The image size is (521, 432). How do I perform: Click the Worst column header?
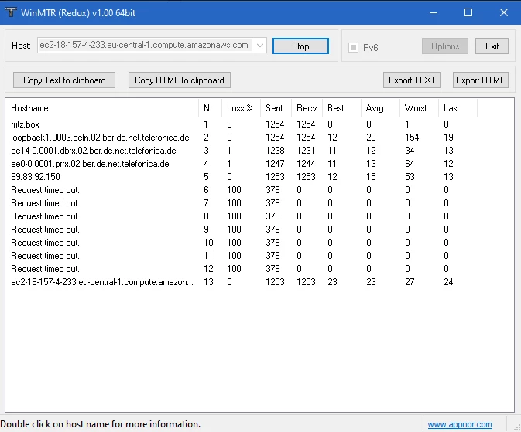415,108
